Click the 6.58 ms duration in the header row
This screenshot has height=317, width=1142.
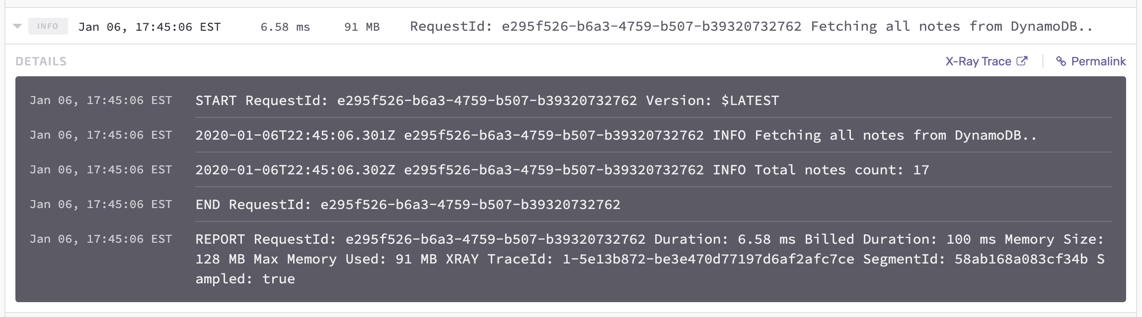tap(285, 27)
